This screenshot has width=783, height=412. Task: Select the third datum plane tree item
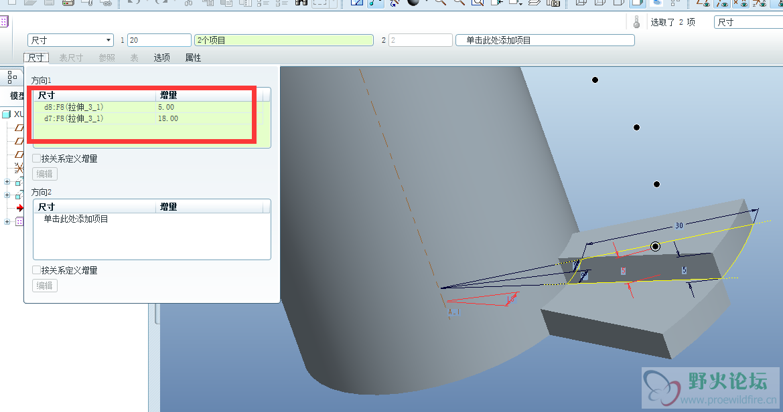pyautogui.click(x=19, y=154)
